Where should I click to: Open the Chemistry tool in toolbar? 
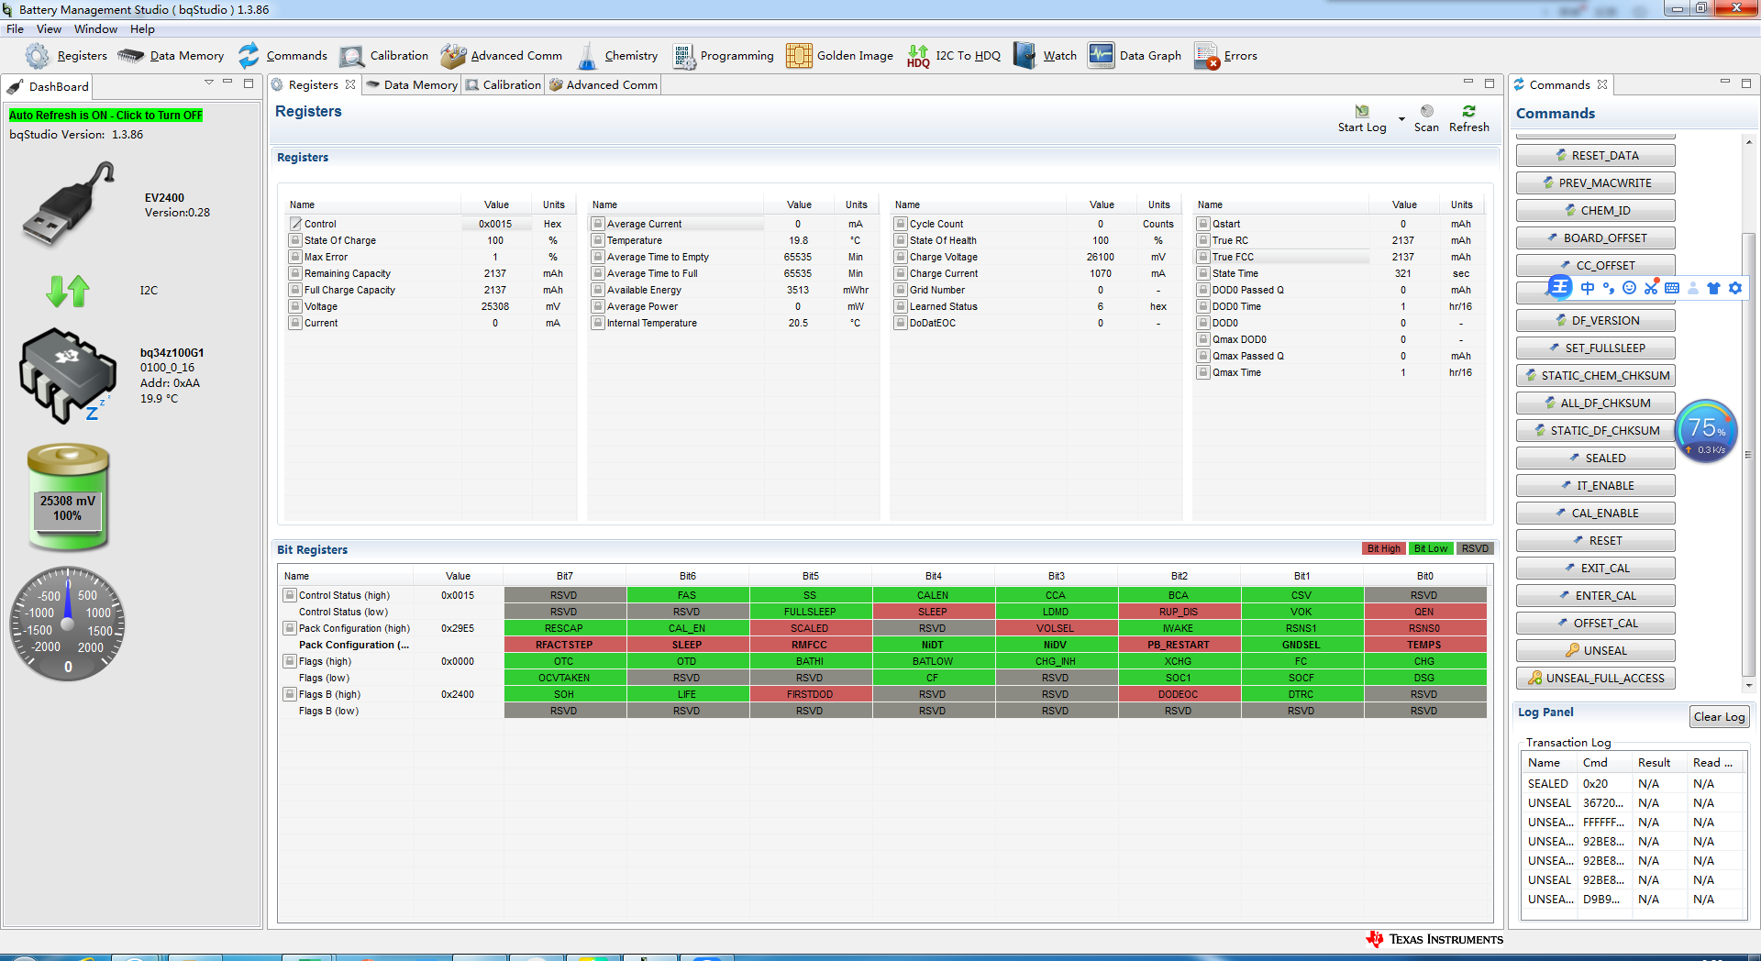pyautogui.click(x=617, y=56)
